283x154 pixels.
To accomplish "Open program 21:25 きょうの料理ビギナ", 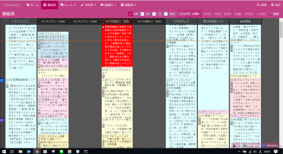I will (x=53, y=96).
